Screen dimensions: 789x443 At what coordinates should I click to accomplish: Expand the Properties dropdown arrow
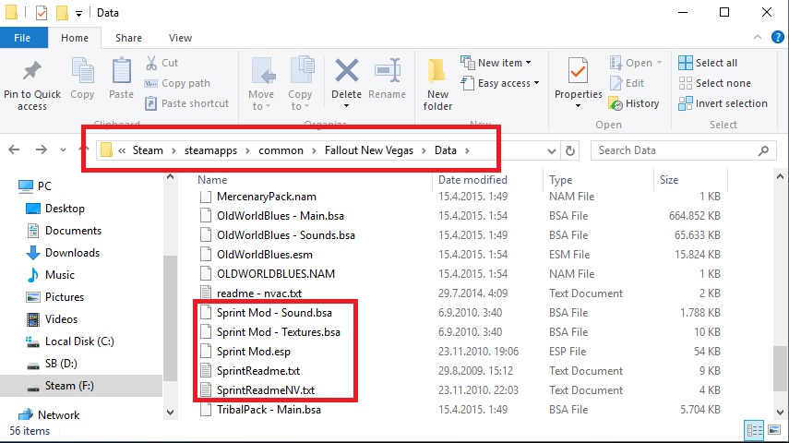coord(578,106)
